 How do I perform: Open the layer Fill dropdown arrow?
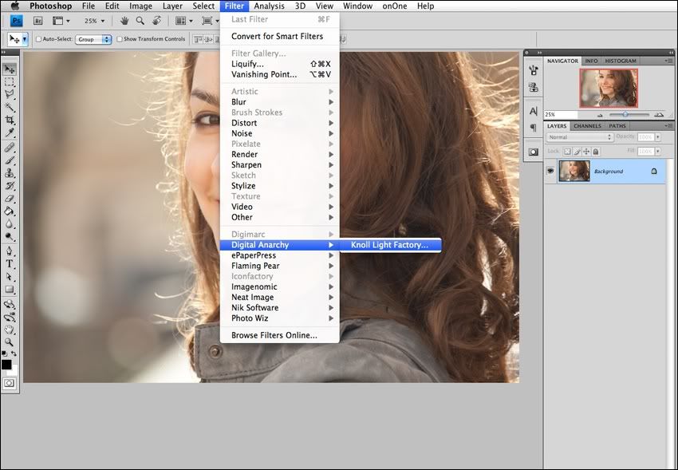[x=658, y=152]
